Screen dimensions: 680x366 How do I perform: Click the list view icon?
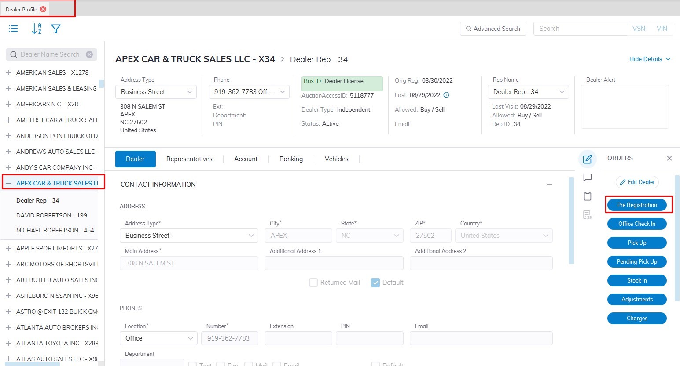click(13, 29)
